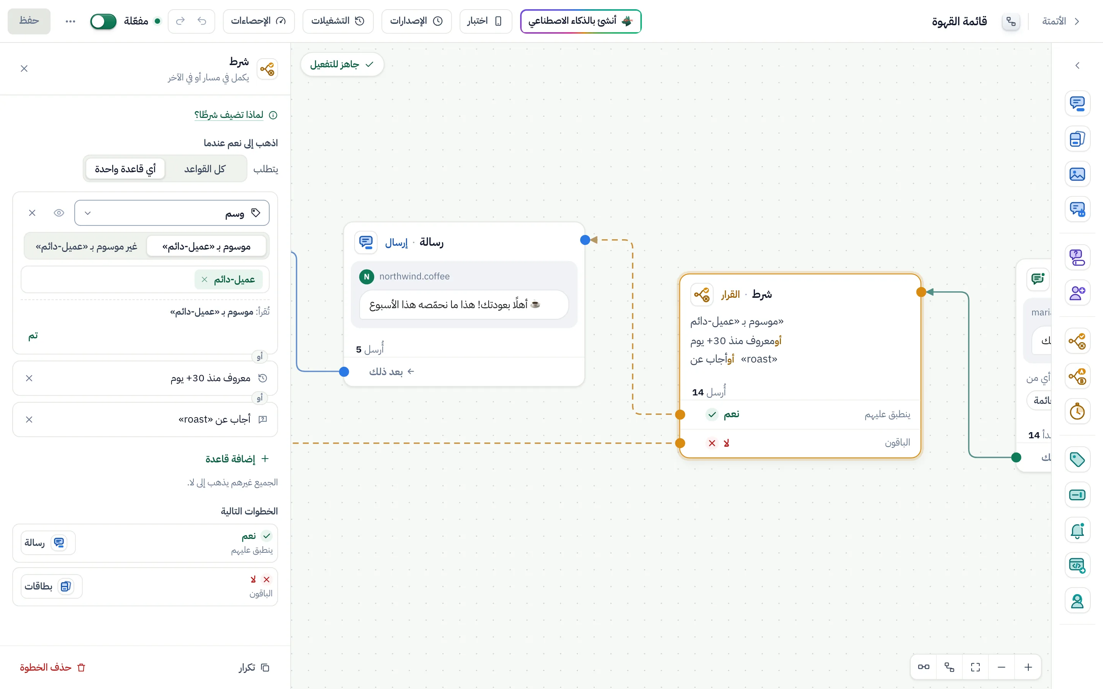Open the 'بطاقات' next step under لا
Screen dimensions: 1103x689
[51, 586]
